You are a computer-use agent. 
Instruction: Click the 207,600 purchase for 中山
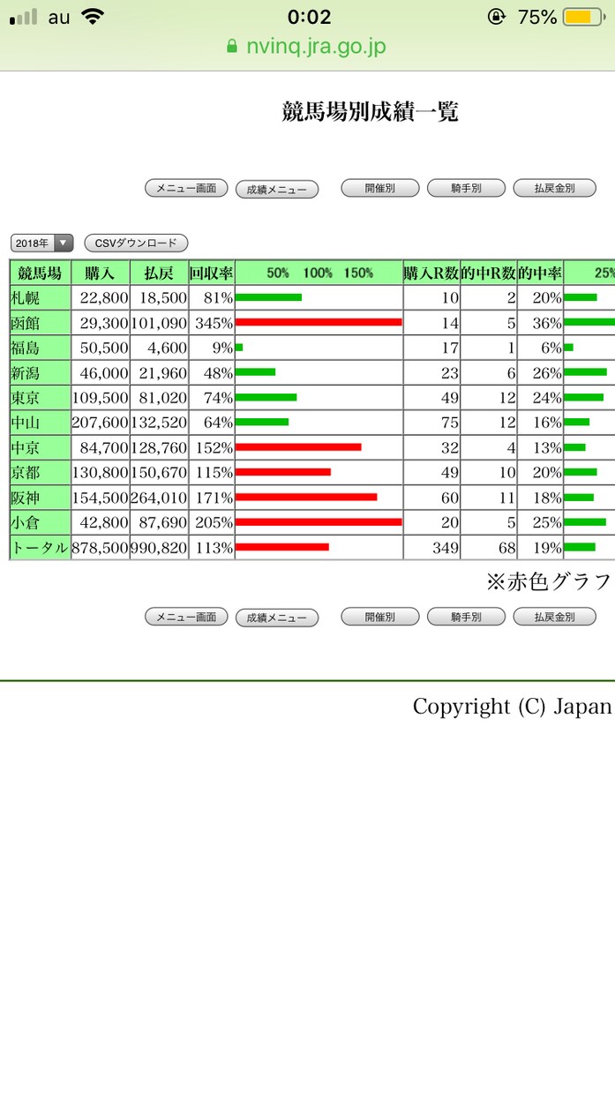[x=101, y=423]
